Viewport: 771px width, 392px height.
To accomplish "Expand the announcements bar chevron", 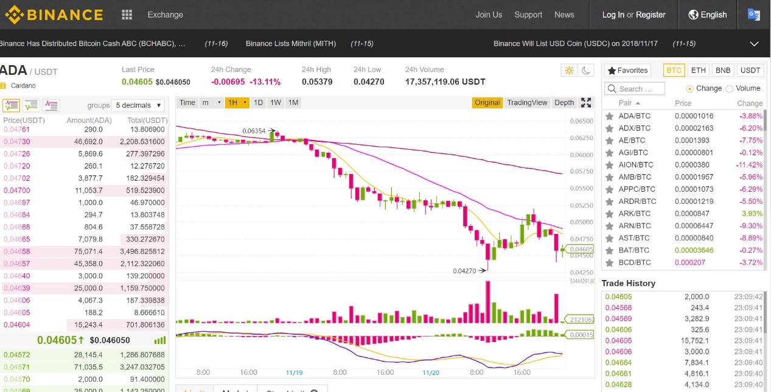I will tap(755, 44).
